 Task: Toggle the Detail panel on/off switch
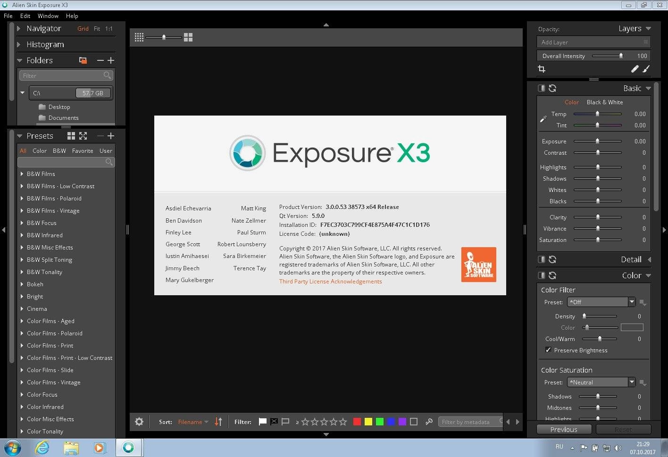pyautogui.click(x=542, y=259)
